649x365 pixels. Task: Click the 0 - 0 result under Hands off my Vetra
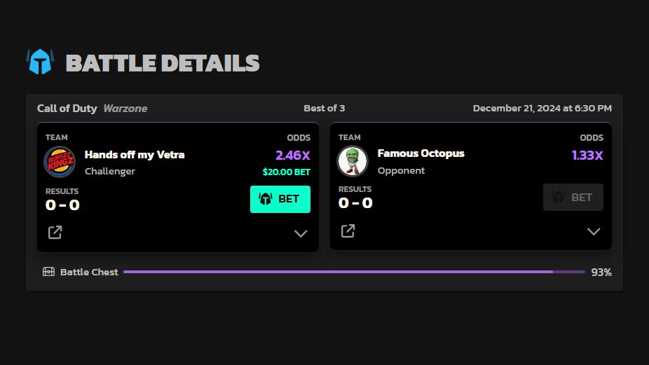62,205
